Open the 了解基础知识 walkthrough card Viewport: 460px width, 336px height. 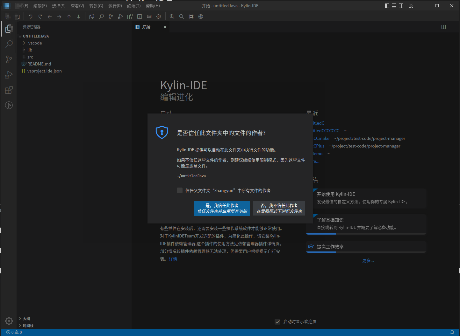366,224
